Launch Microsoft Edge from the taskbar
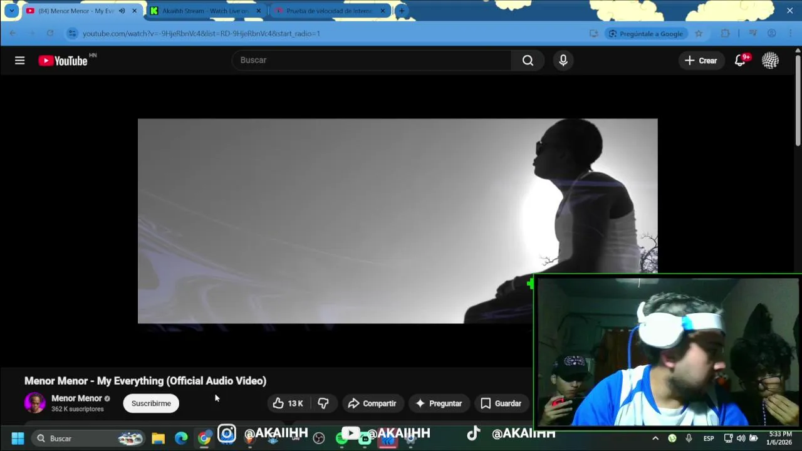802x451 pixels. click(181, 438)
